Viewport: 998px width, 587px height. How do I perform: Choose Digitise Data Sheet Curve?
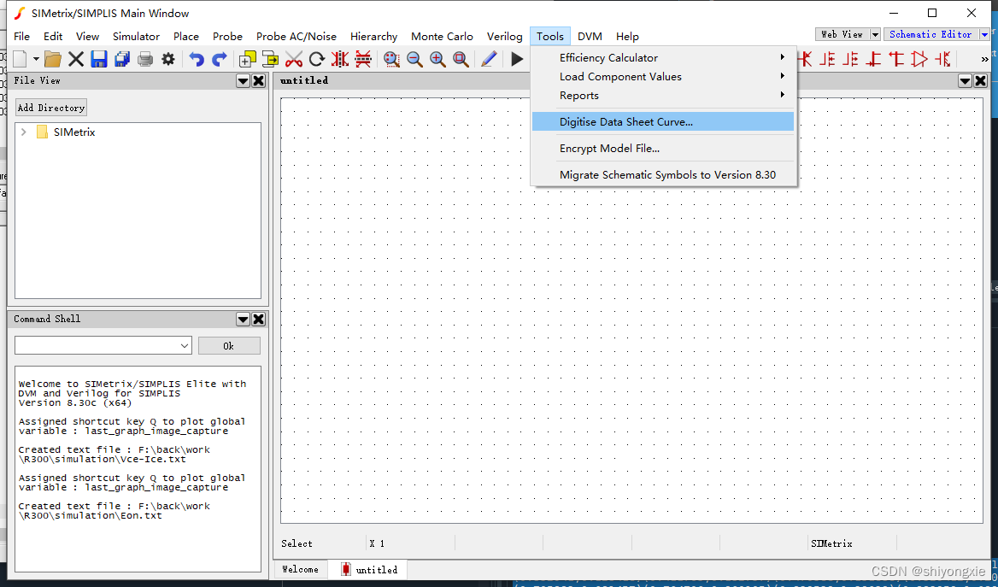pyautogui.click(x=663, y=121)
